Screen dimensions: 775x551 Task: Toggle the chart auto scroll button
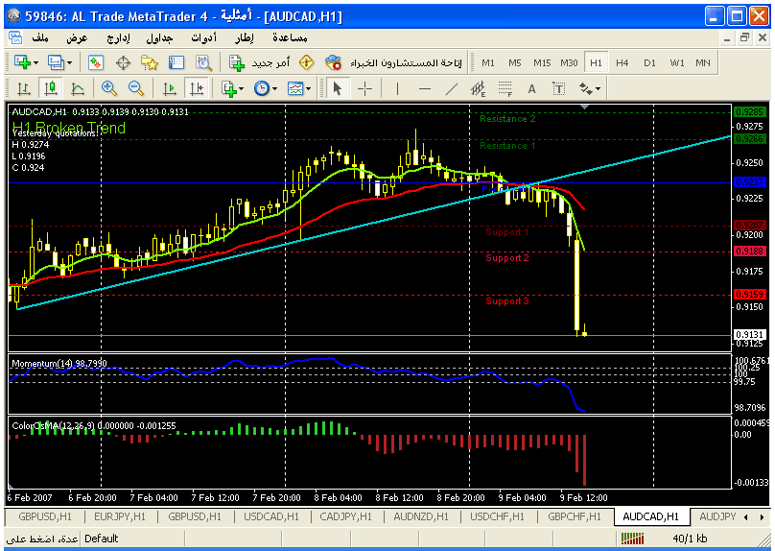170,88
